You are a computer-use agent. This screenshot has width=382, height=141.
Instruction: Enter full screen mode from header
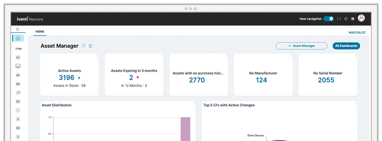click(x=339, y=19)
